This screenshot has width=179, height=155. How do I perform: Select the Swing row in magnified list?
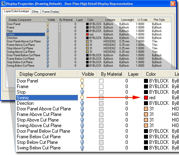tap(47, 98)
